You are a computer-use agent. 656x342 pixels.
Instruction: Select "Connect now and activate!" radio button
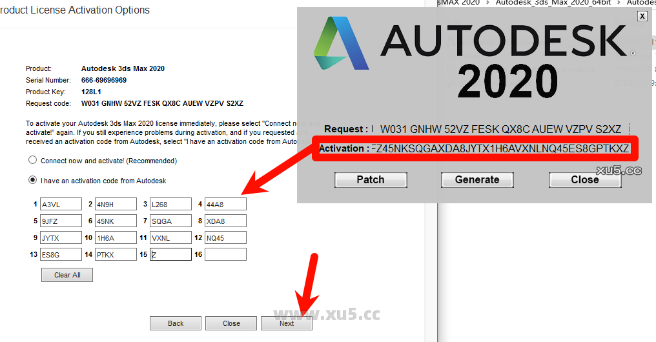(32, 161)
